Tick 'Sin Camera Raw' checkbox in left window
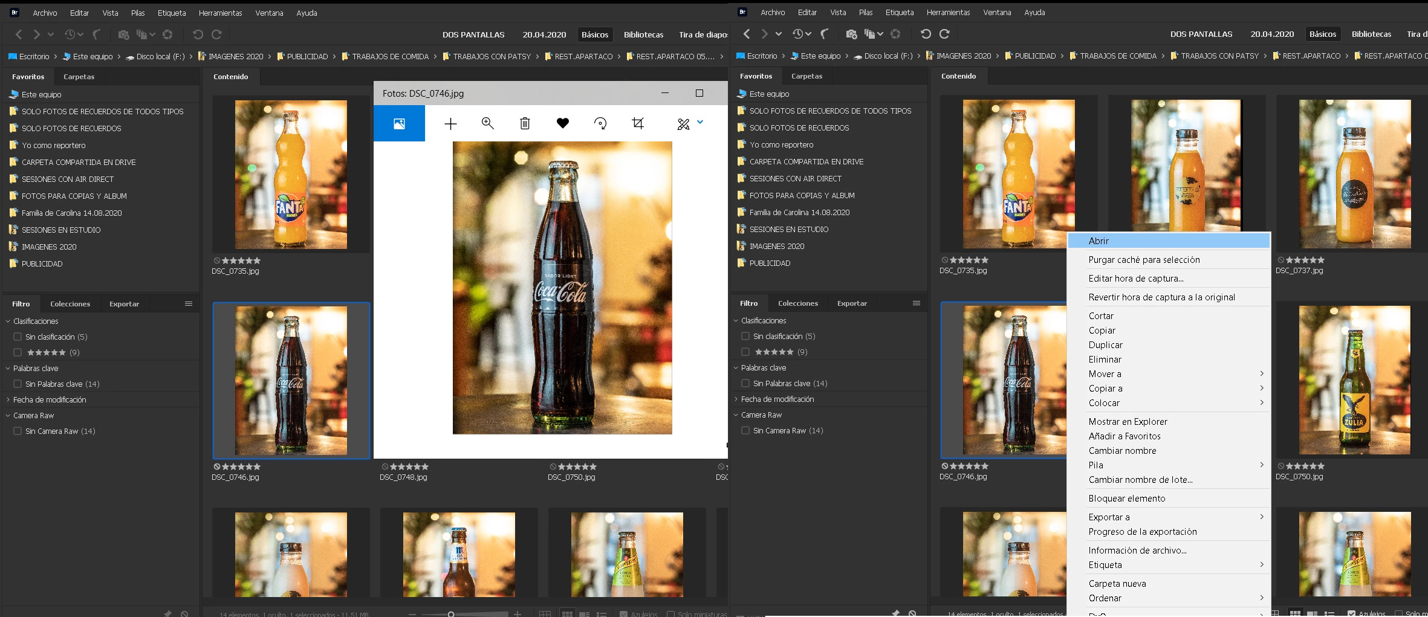The image size is (1428, 617). pos(18,431)
